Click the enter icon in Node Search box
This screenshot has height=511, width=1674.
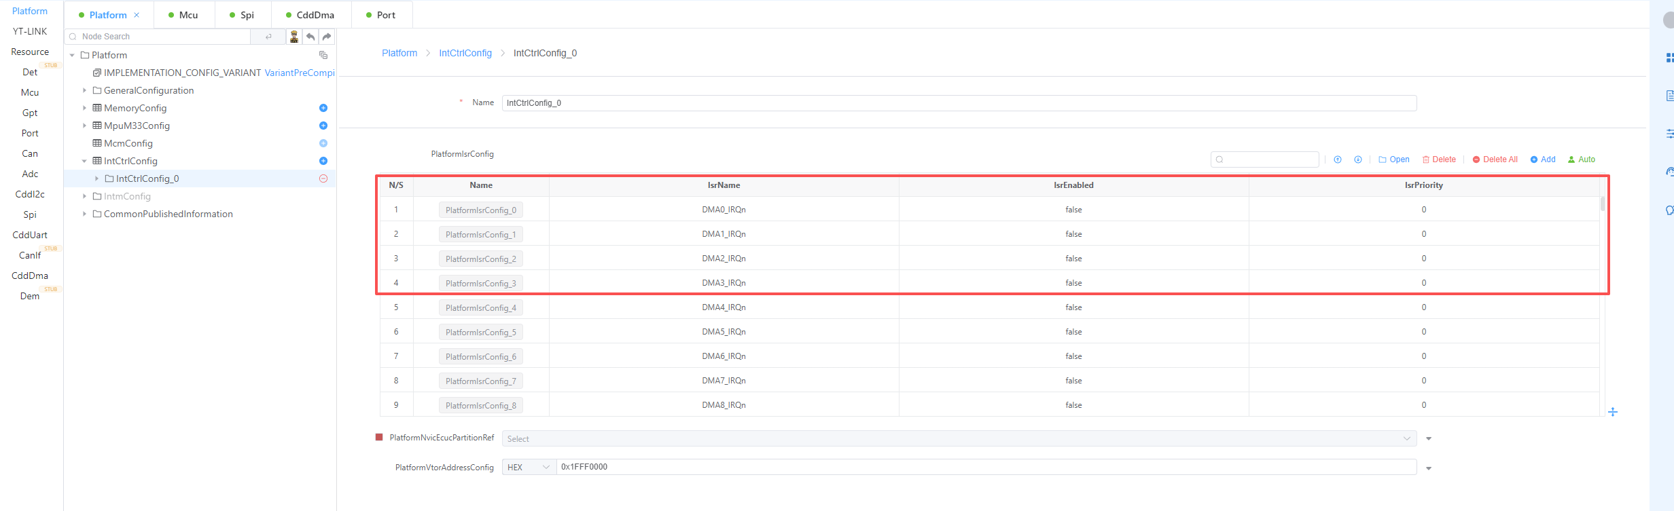click(x=268, y=37)
